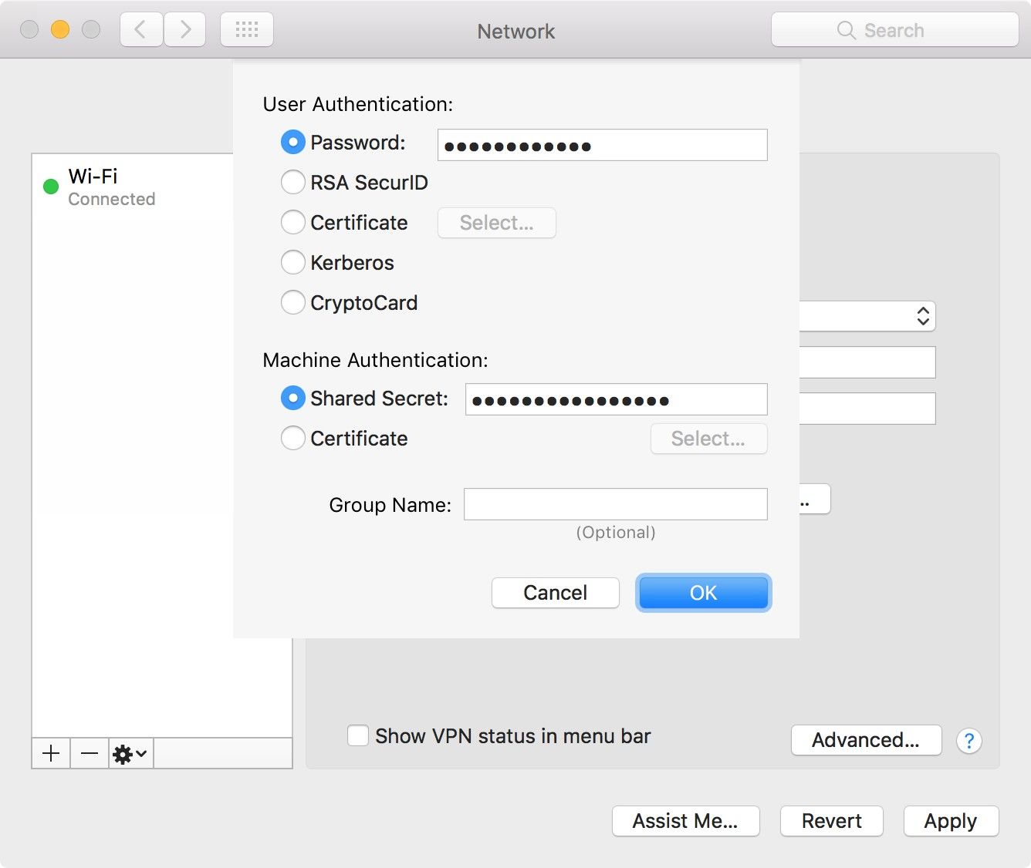Remove a network service with minus button
1031x868 pixels.
pyautogui.click(x=89, y=753)
